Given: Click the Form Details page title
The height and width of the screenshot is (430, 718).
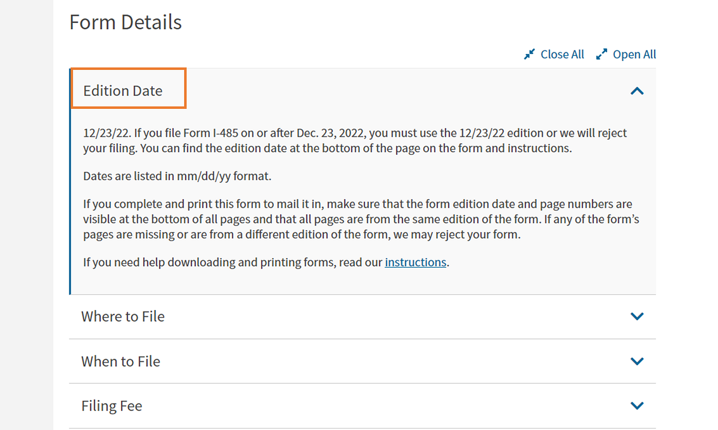Looking at the screenshot, I should pos(126,23).
